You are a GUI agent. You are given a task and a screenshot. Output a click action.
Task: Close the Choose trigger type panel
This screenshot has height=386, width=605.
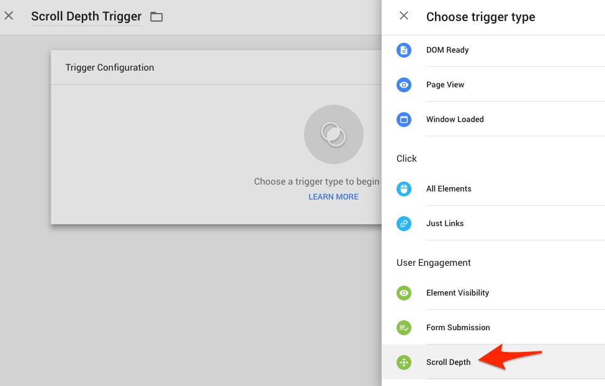[403, 15]
